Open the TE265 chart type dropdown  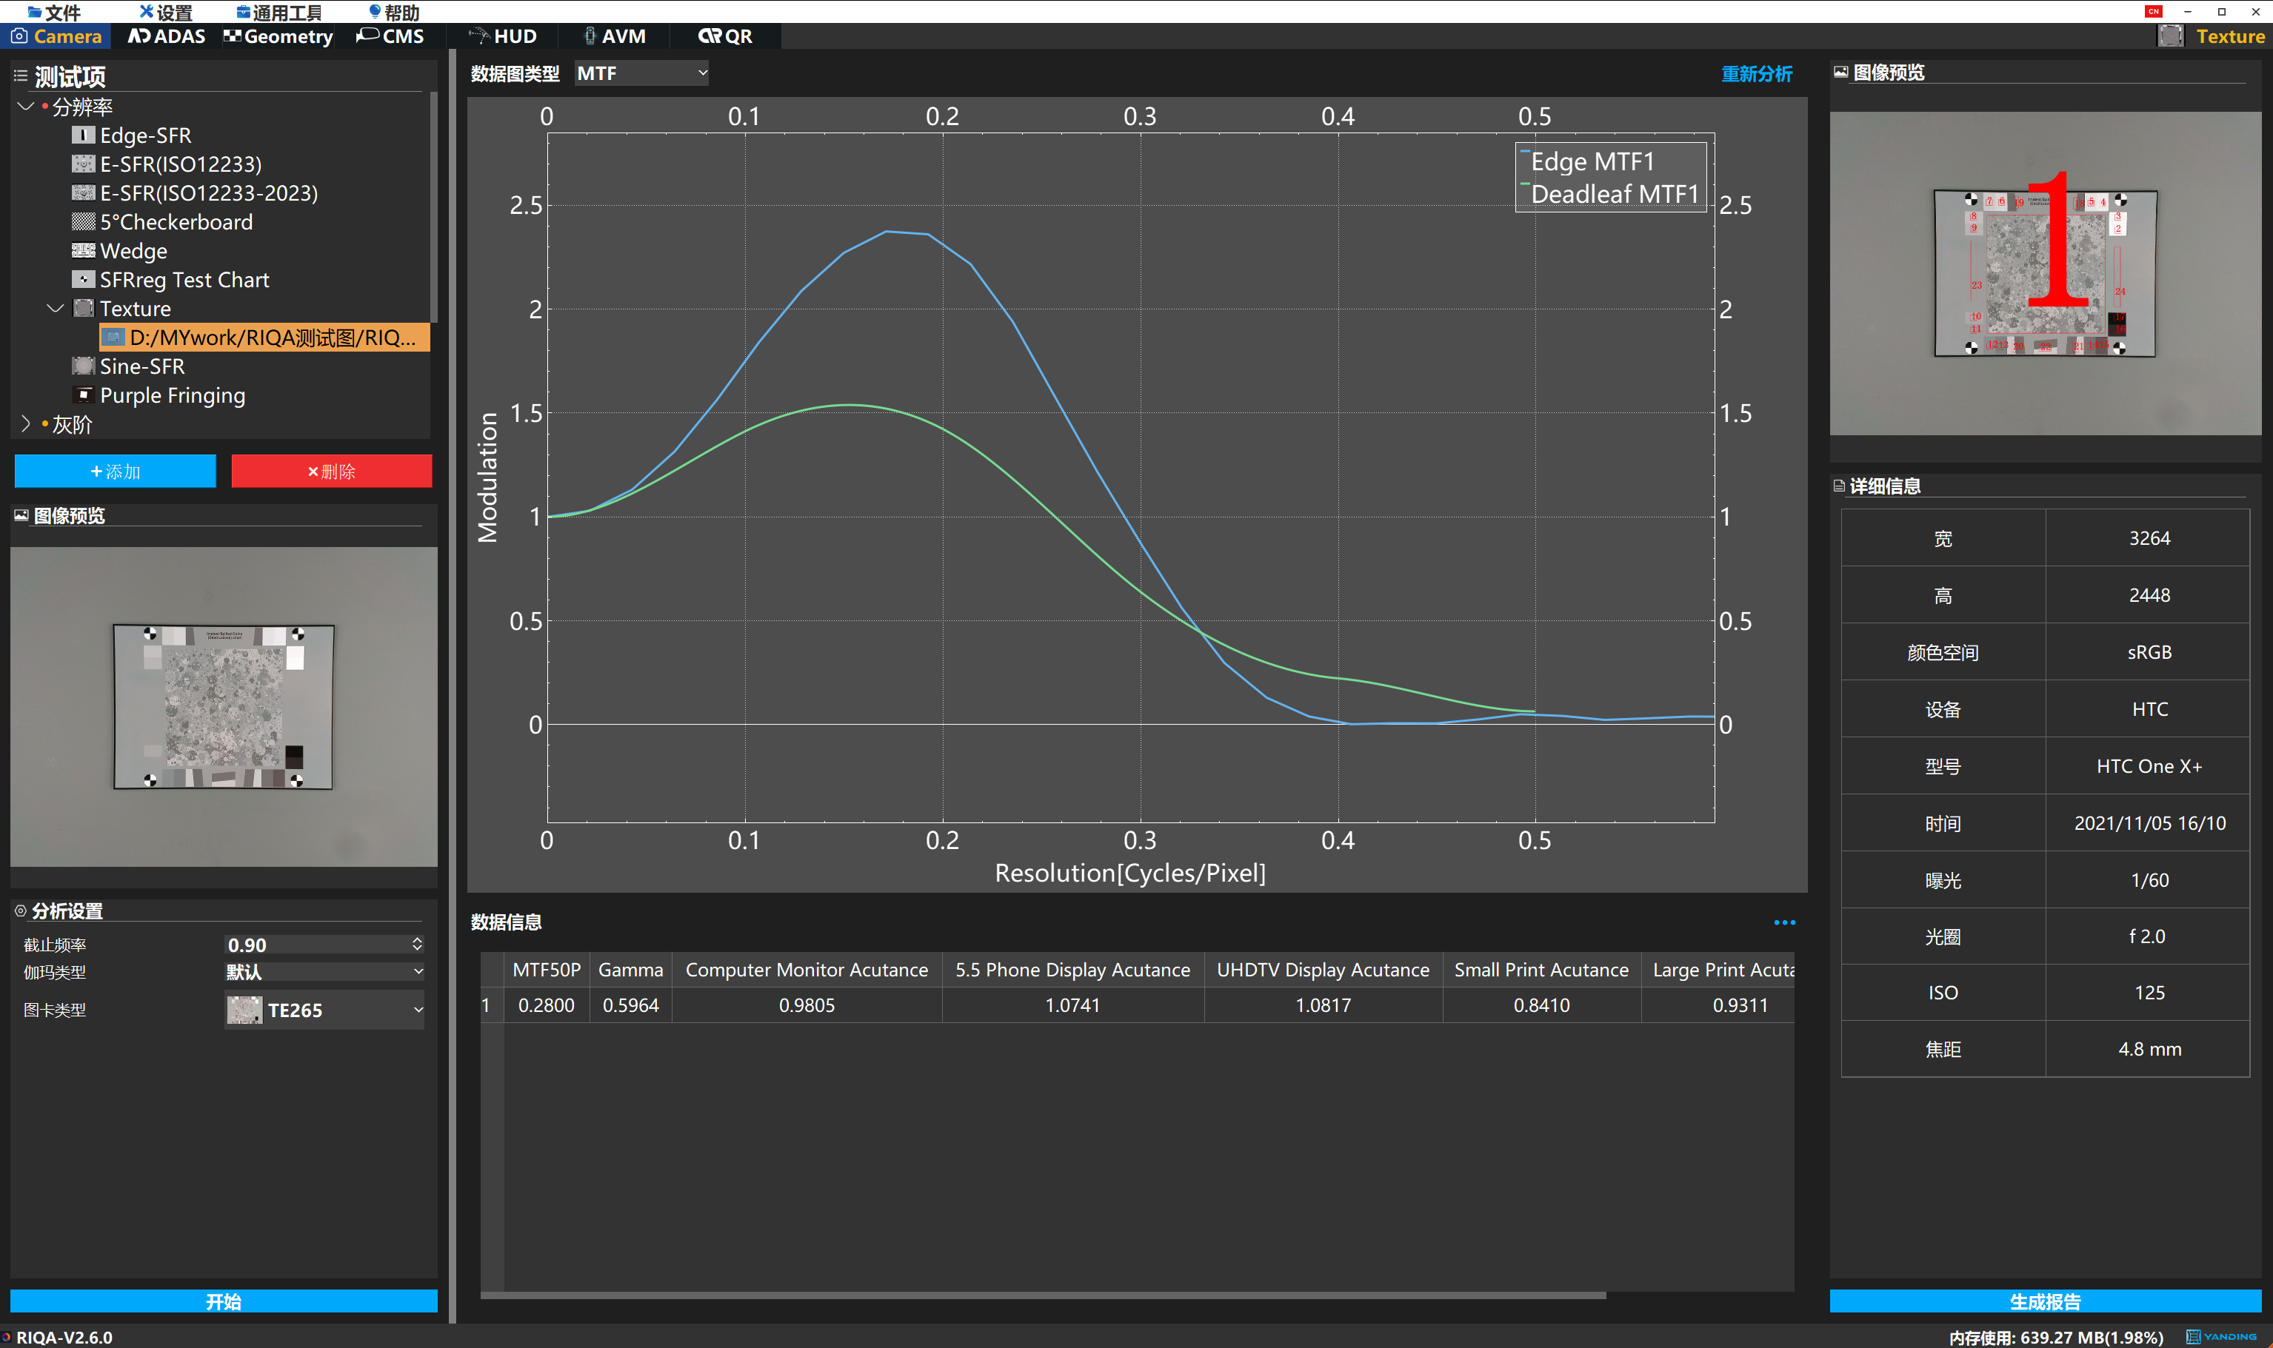(x=324, y=1010)
